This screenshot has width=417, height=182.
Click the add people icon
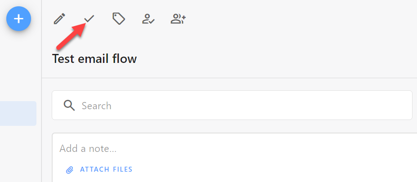178,19
